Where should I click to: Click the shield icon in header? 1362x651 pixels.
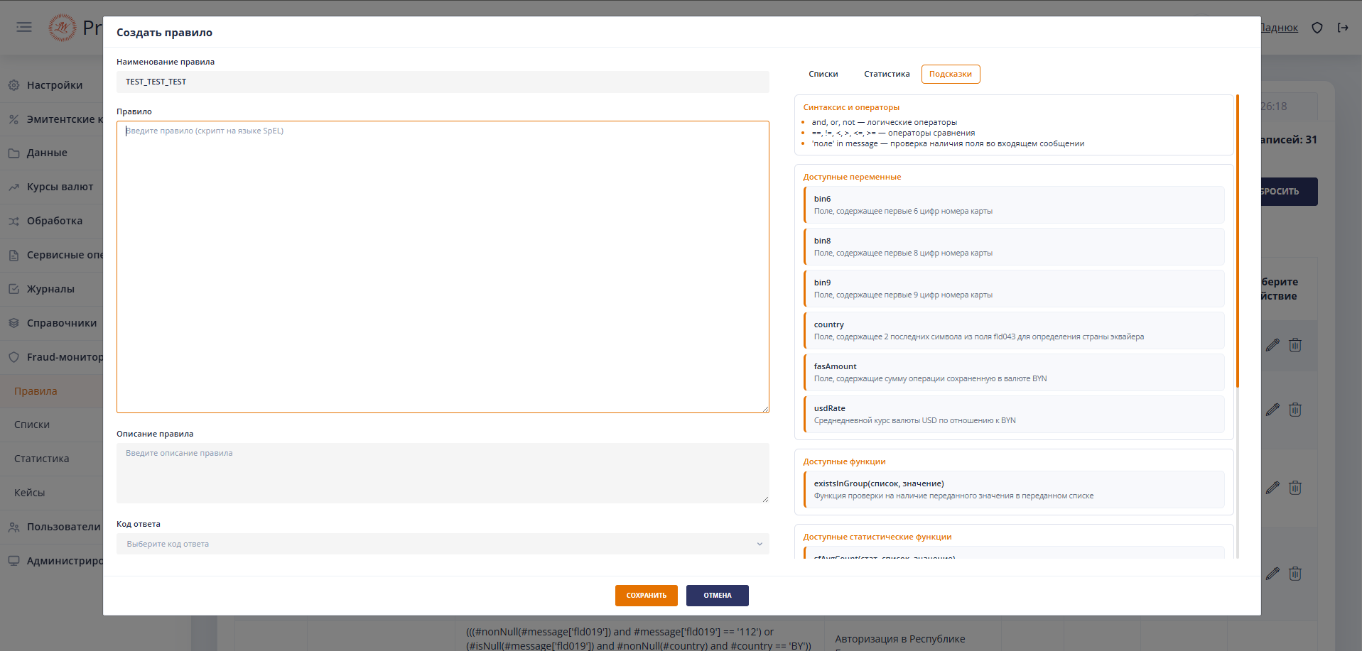coord(1317,28)
